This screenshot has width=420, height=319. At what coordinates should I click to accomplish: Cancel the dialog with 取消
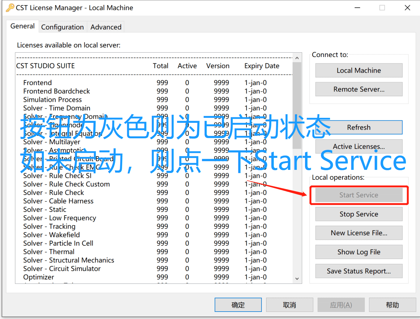point(289,305)
